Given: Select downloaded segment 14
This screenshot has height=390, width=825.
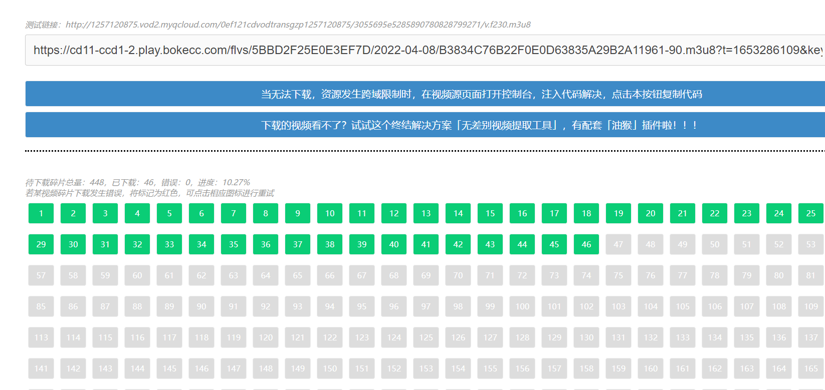Looking at the screenshot, I should [458, 213].
